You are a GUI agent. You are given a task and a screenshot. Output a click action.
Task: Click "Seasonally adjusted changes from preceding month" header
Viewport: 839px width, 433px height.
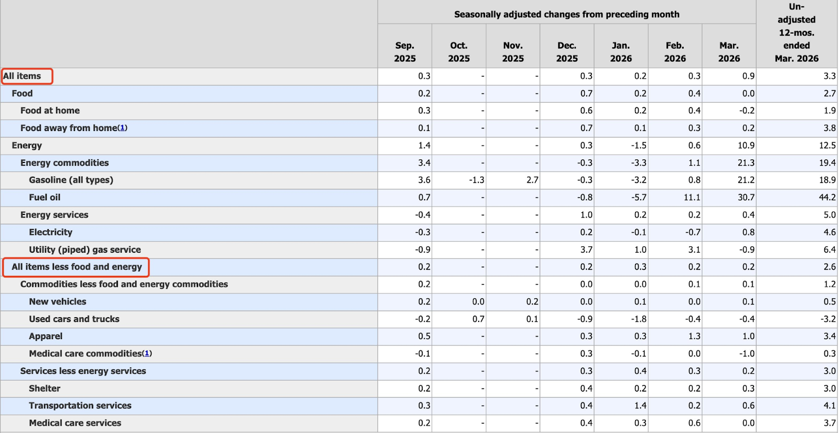(566, 14)
